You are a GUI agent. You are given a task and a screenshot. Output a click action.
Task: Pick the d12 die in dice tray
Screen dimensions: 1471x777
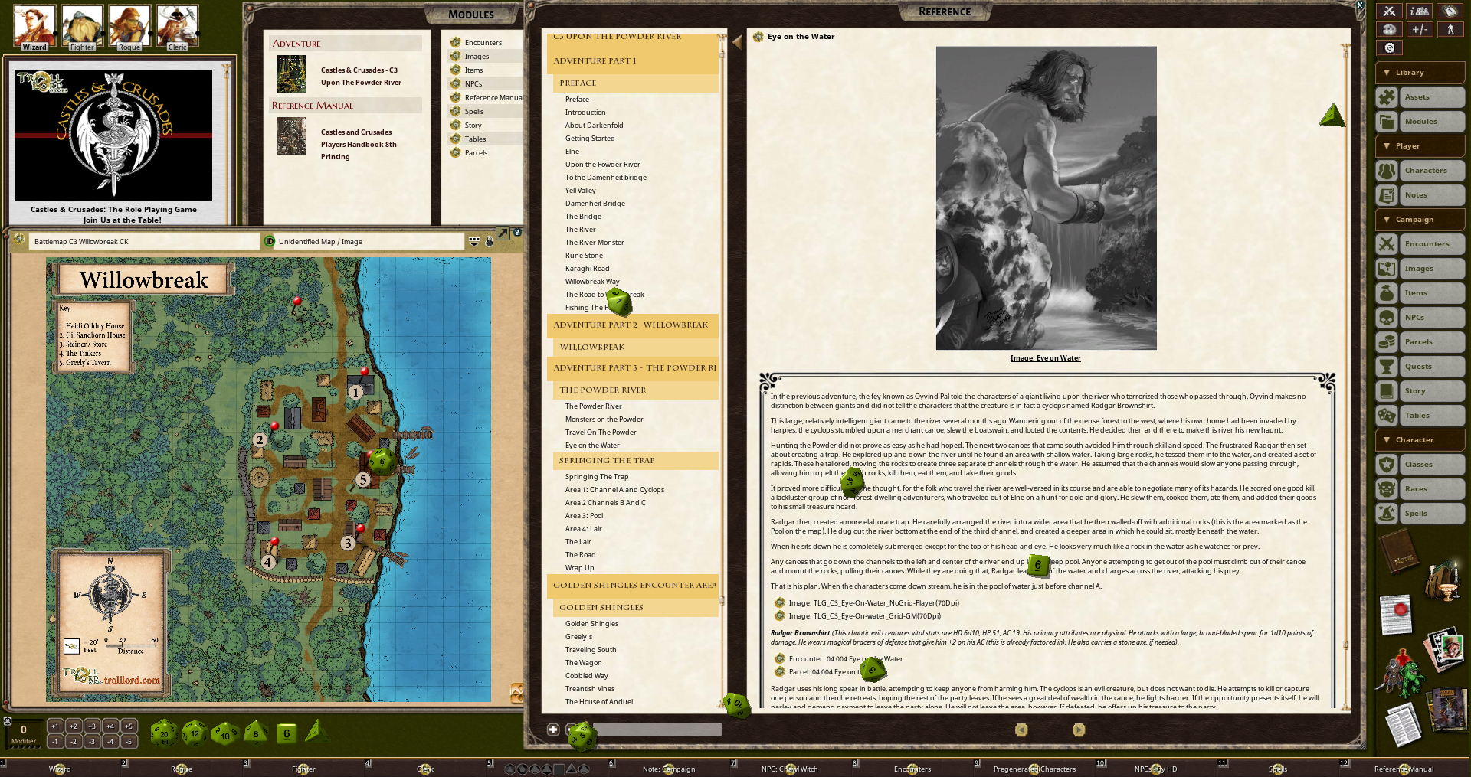(x=195, y=733)
